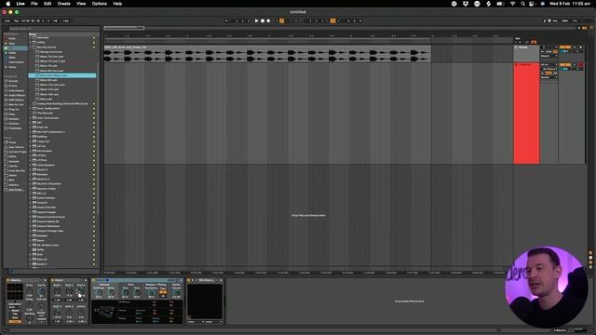
Task: Toggle the first device's activator in device chain
Action: pos(8,280)
